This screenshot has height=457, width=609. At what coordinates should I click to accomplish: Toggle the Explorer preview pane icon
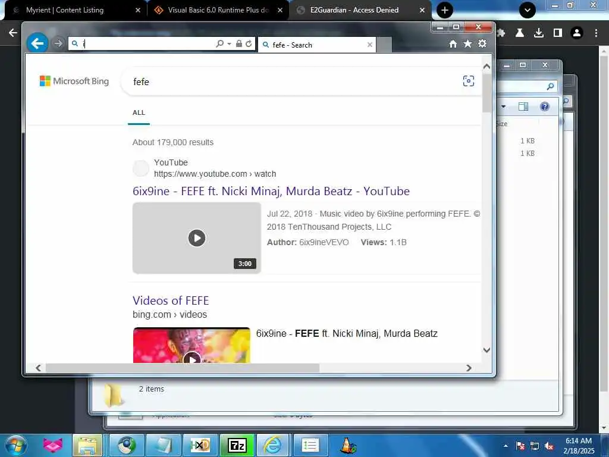(523, 107)
